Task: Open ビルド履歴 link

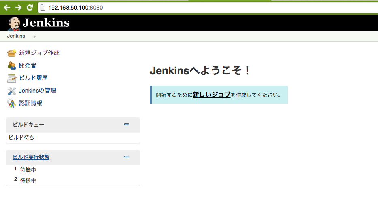Action: point(33,78)
